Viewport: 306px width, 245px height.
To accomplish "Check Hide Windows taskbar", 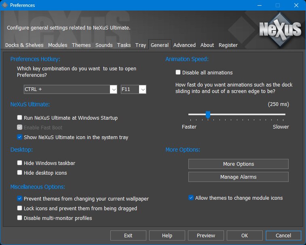I will click(x=19, y=163).
